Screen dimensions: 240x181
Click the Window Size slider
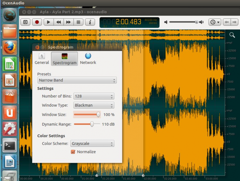(98, 115)
